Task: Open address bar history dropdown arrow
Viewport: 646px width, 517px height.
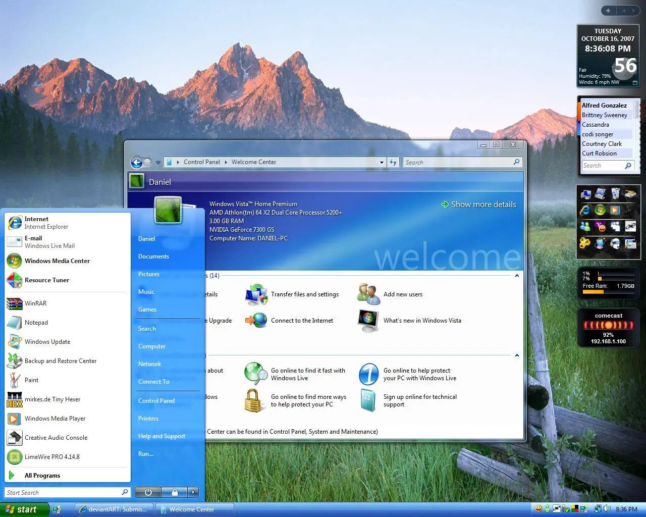Action: pyautogui.click(x=382, y=162)
